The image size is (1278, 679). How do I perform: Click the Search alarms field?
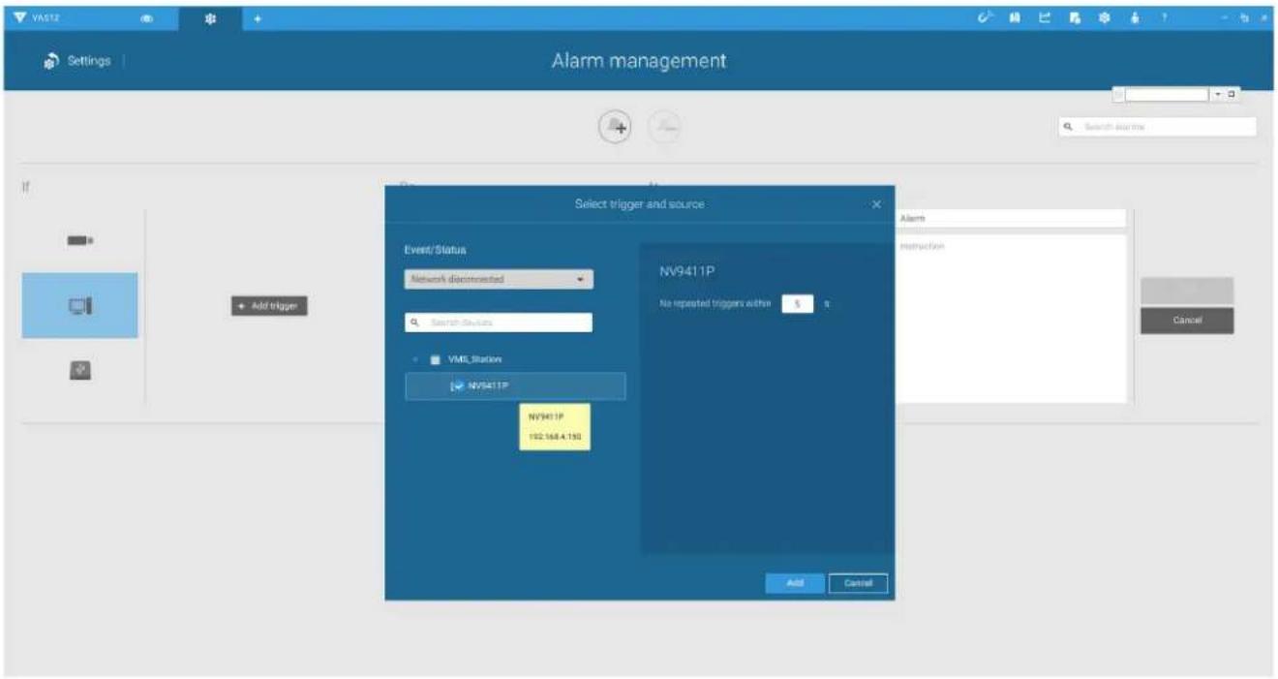[x=1158, y=127]
